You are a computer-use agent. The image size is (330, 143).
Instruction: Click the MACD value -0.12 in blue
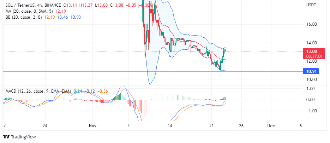(90, 91)
